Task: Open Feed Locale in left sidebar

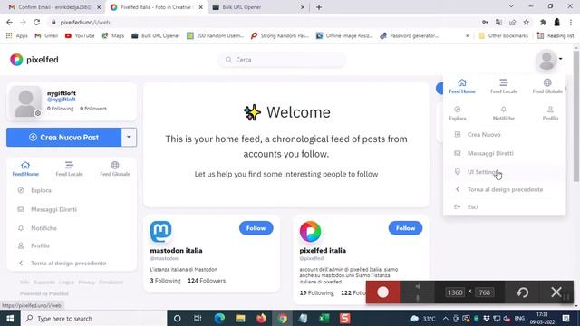Action: click(x=69, y=168)
